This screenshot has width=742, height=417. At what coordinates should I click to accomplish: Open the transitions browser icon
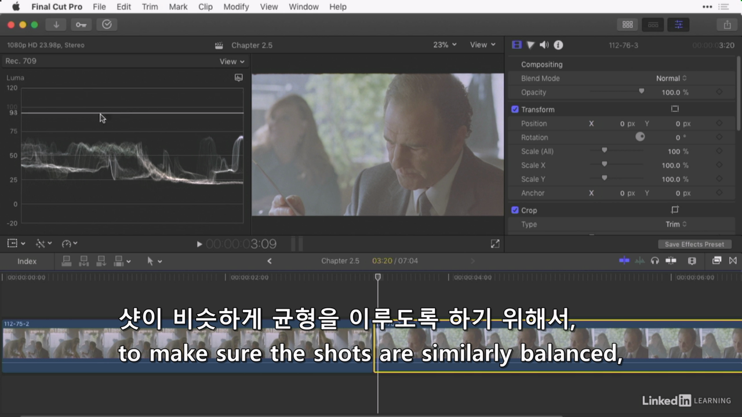coord(733,261)
